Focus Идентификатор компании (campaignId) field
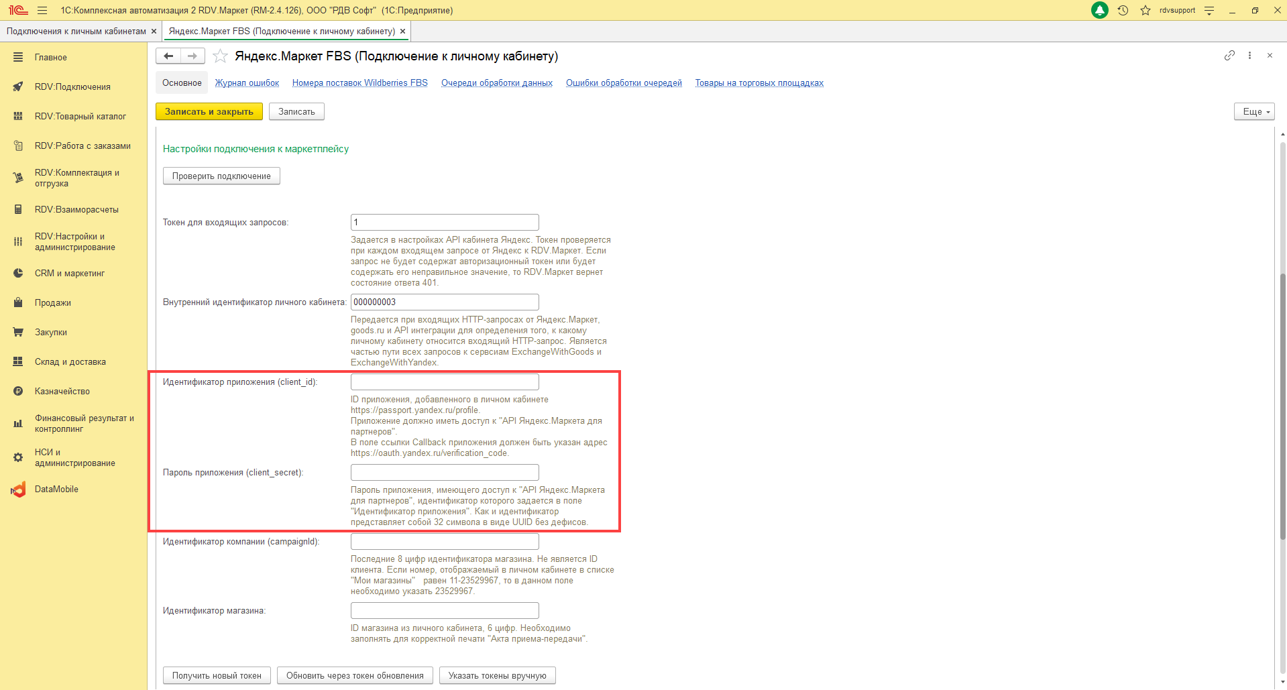This screenshot has height=690, width=1287. pos(445,542)
